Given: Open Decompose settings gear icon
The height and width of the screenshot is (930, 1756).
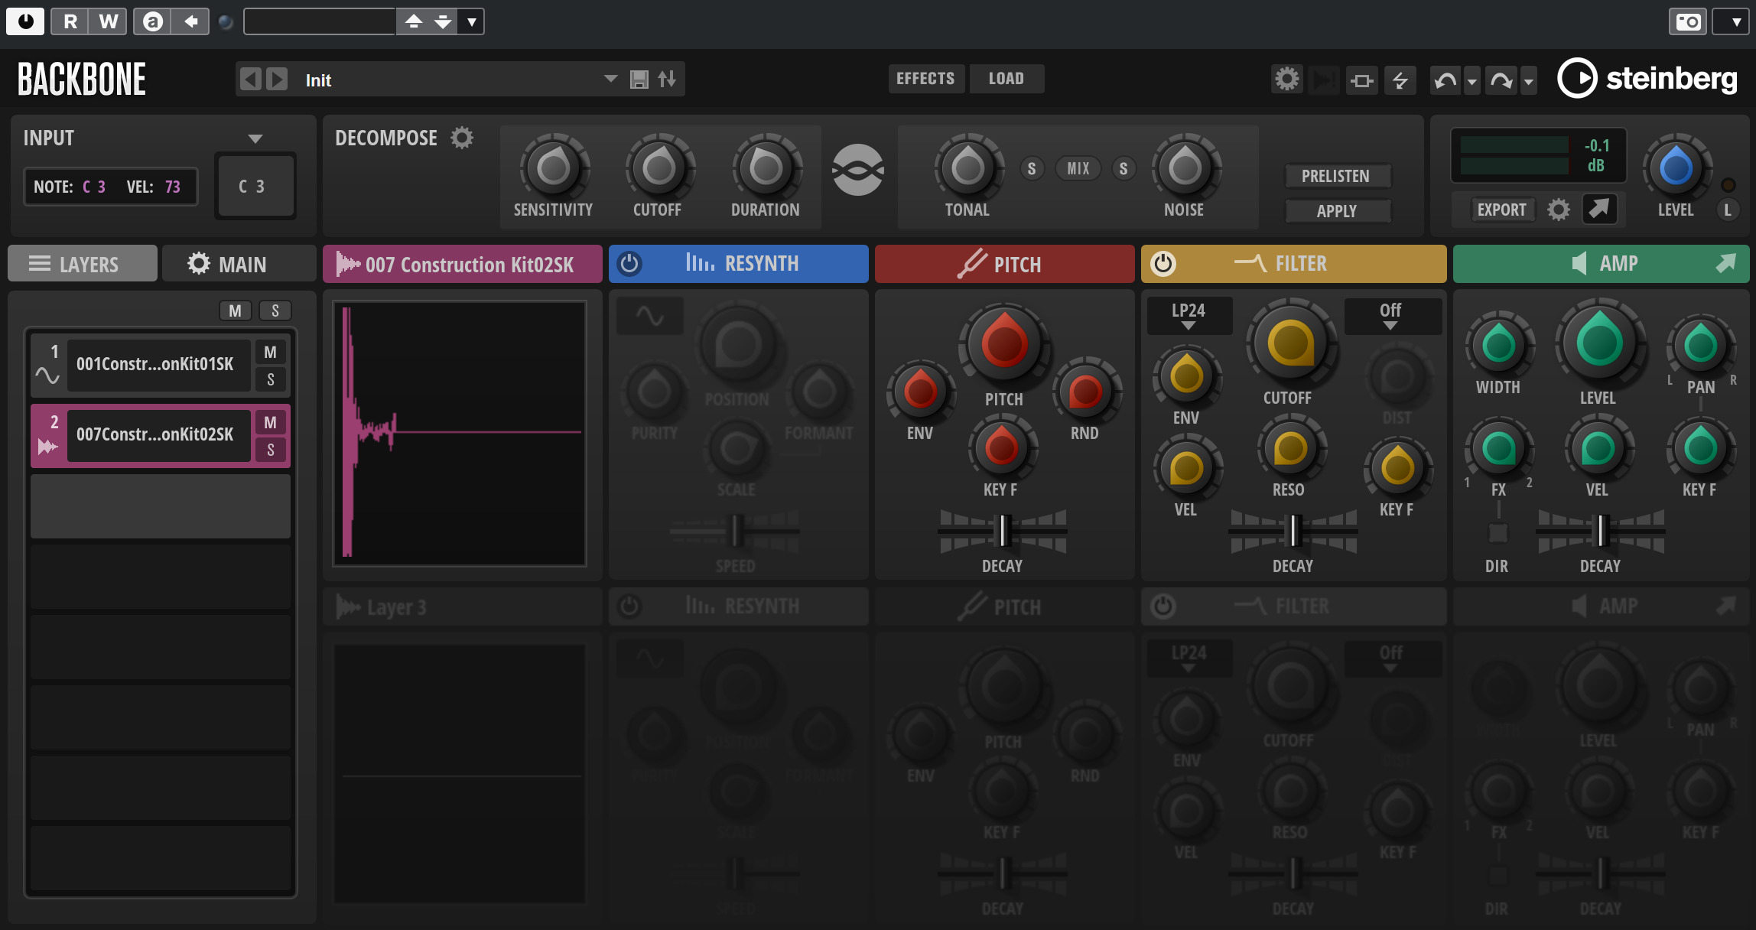Looking at the screenshot, I should pos(462,138).
